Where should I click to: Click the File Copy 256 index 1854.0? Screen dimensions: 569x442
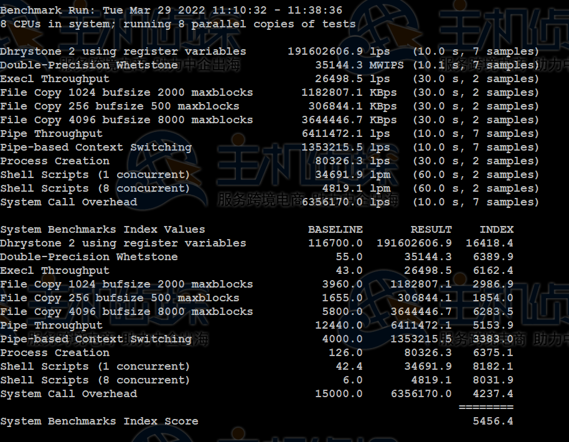pos(492,298)
